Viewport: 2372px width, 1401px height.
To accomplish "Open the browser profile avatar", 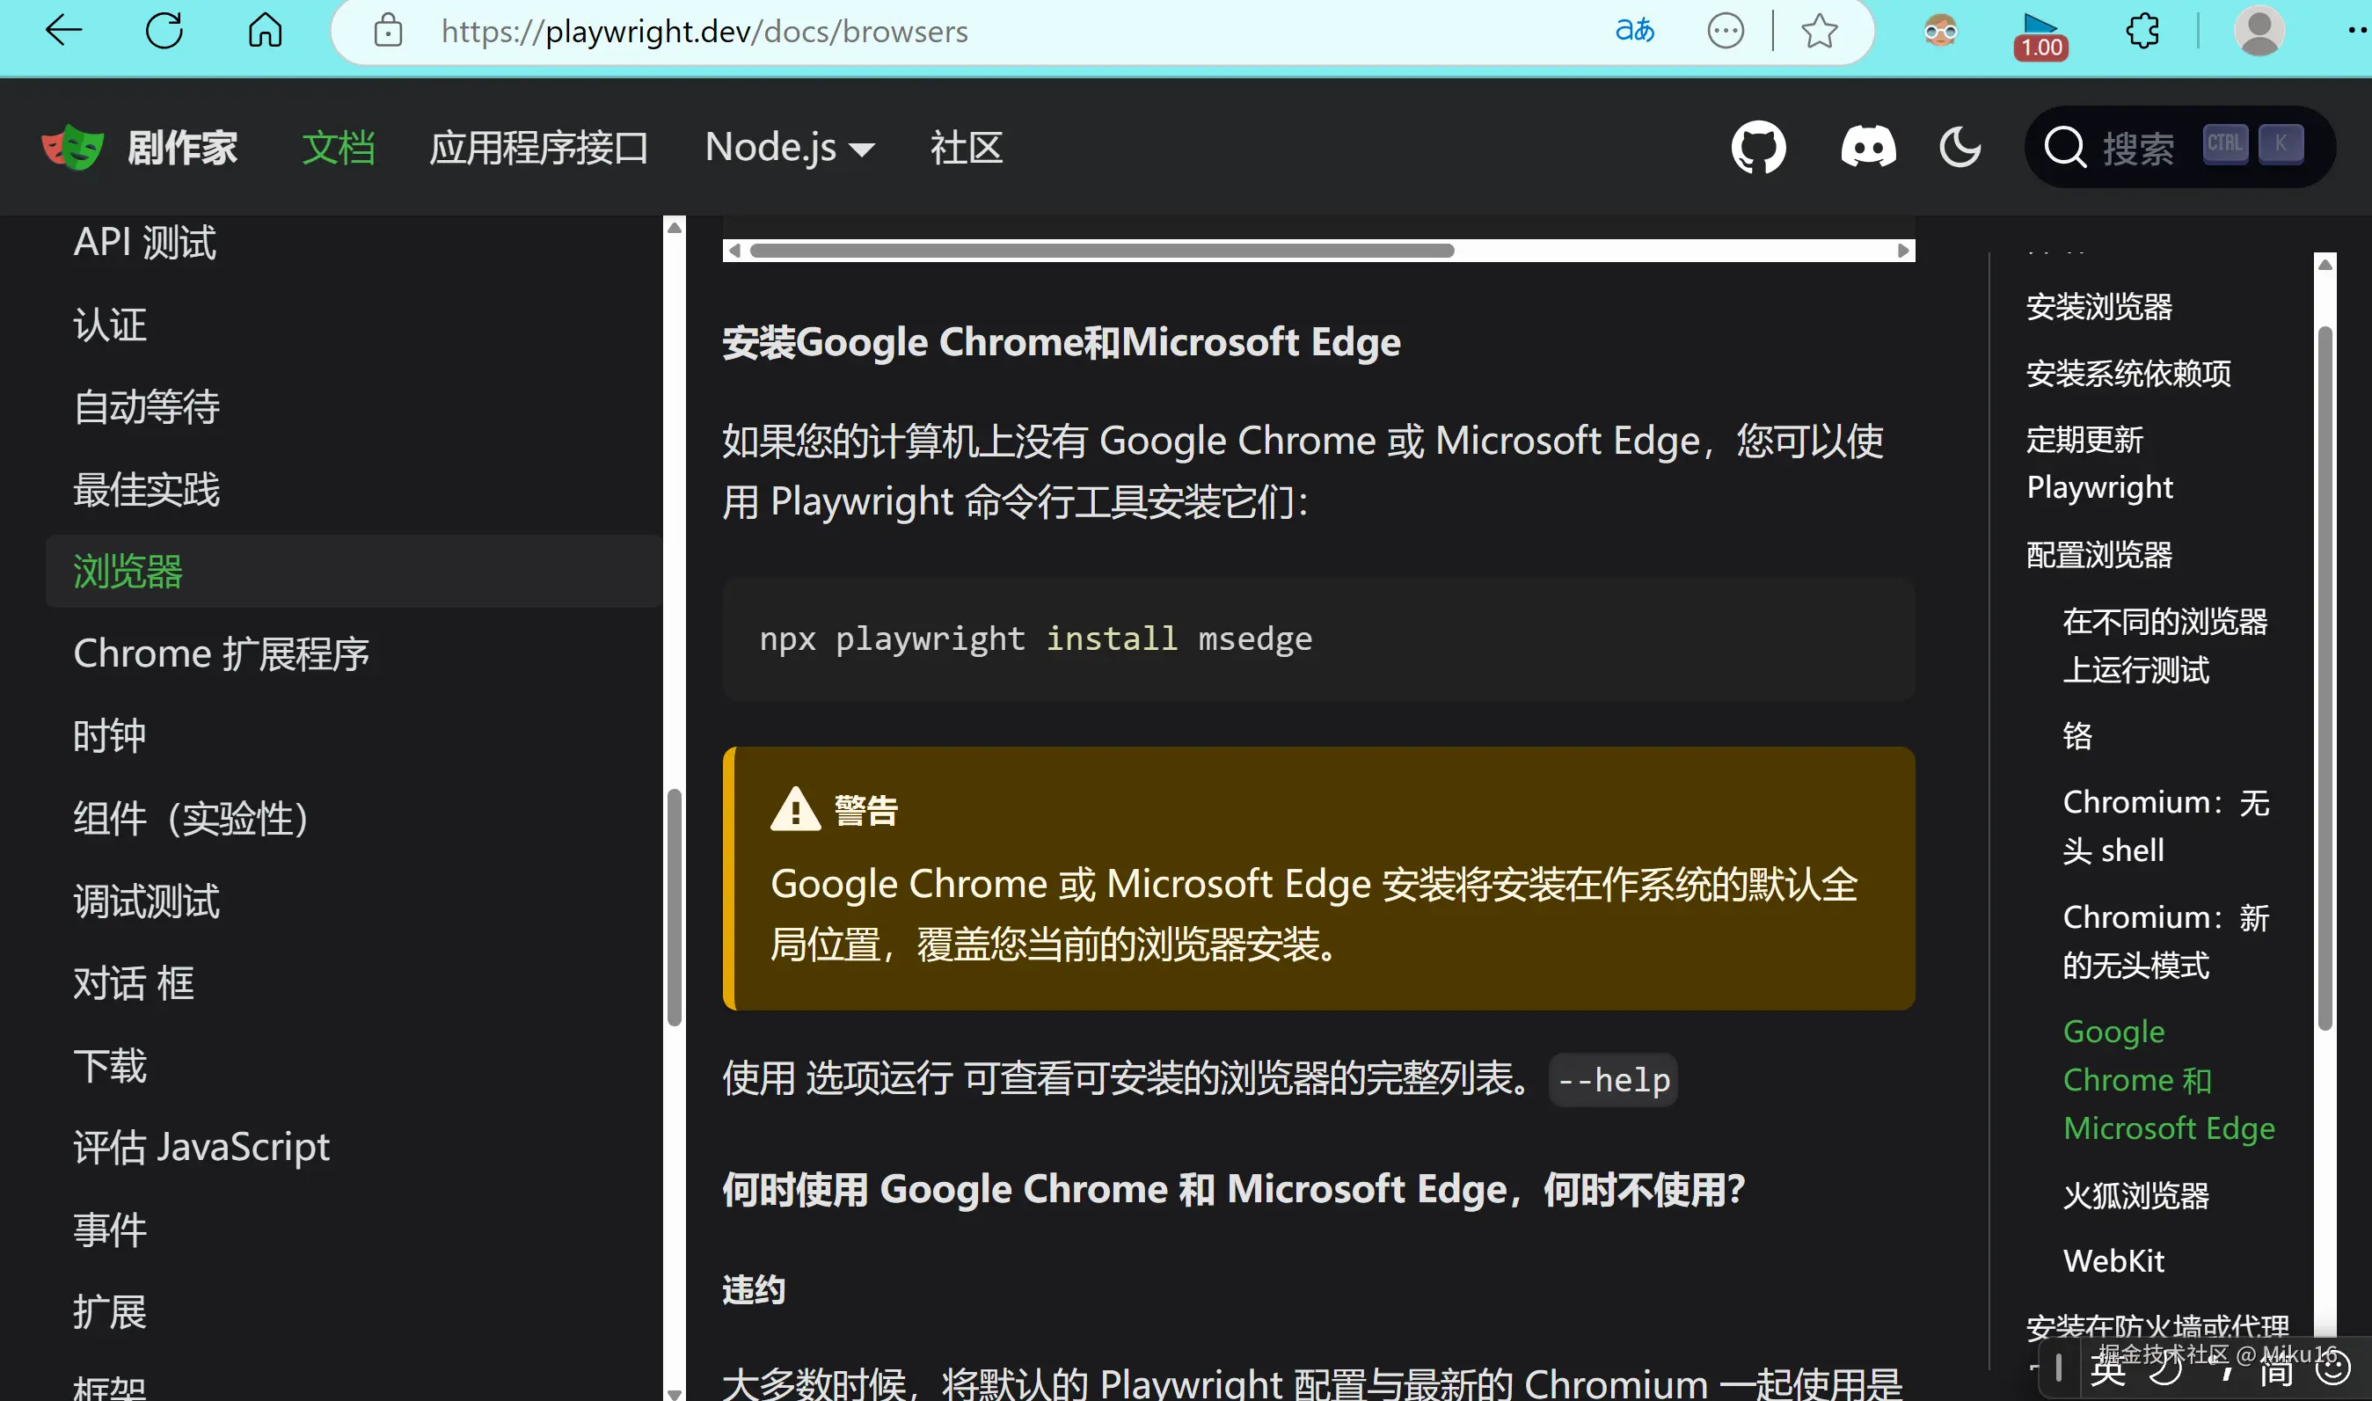I will pos(2259,31).
